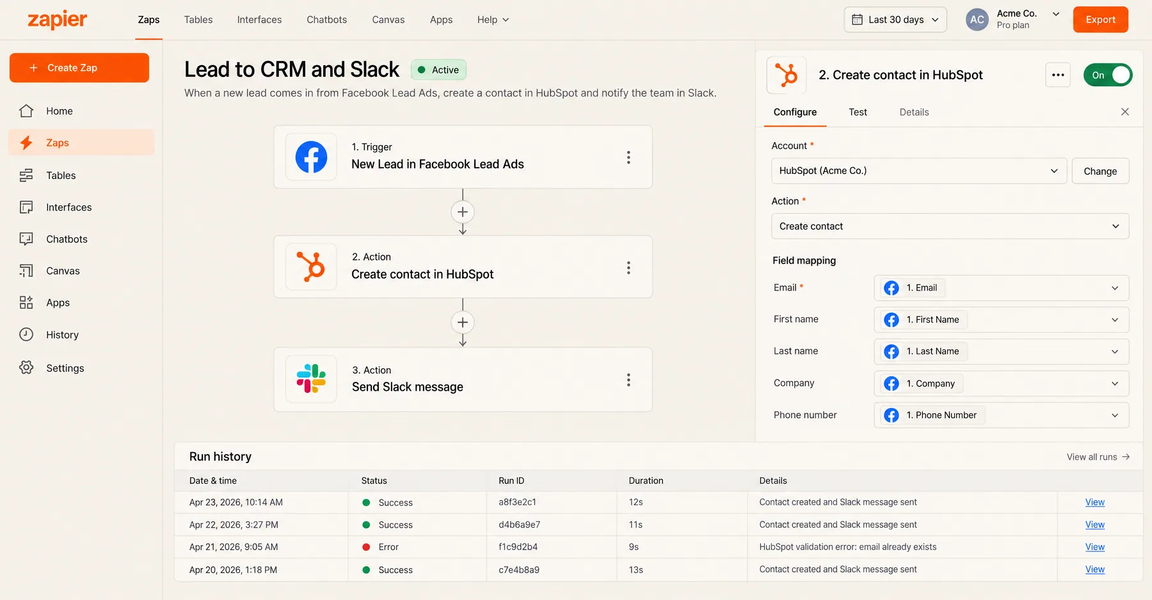This screenshot has height=600, width=1152.
Task: Open the Help menu in top navigation
Action: coord(493,20)
